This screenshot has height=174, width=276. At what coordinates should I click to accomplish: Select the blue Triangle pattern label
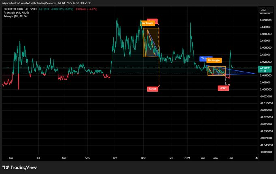[x=203, y=59]
